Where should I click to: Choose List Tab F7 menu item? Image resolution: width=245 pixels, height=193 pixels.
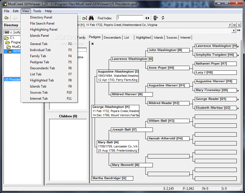point(49,74)
